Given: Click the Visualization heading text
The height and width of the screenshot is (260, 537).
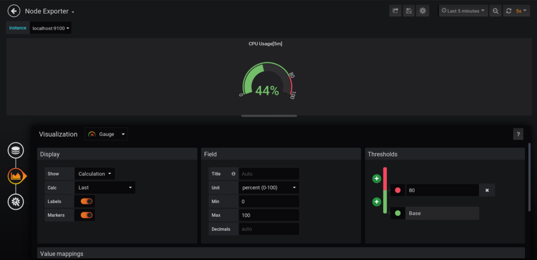Looking at the screenshot, I should click(58, 134).
